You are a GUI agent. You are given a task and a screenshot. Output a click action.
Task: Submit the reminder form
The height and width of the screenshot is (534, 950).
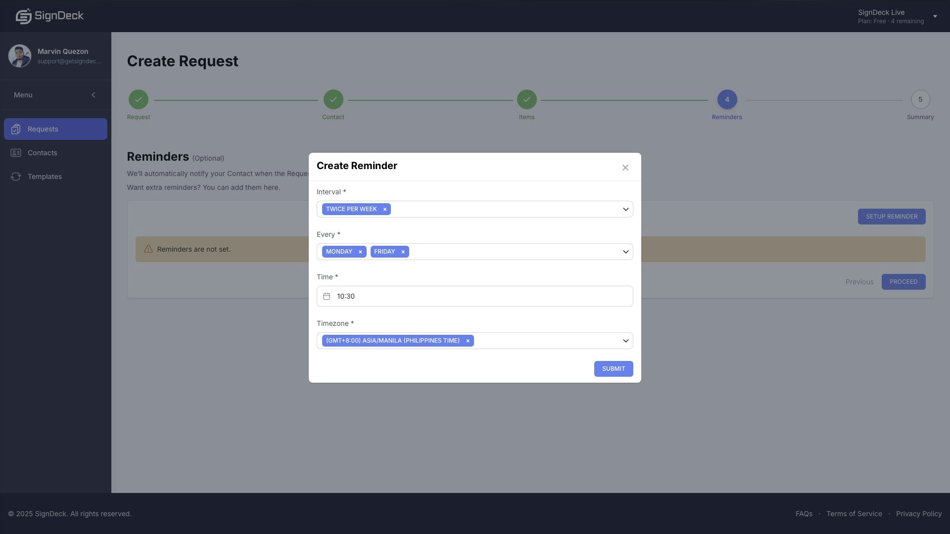coord(613,369)
